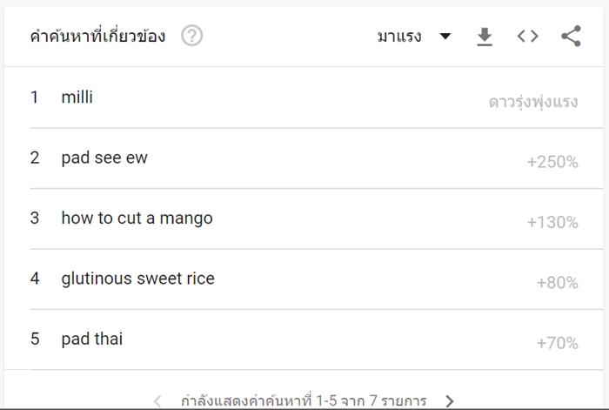This screenshot has height=410, width=609.
Task: Click the help question mark icon
Action: [192, 37]
